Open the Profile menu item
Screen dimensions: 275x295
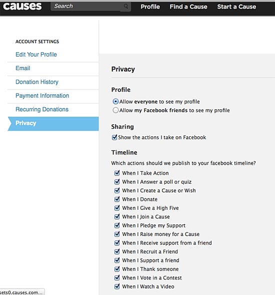pyautogui.click(x=150, y=7)
